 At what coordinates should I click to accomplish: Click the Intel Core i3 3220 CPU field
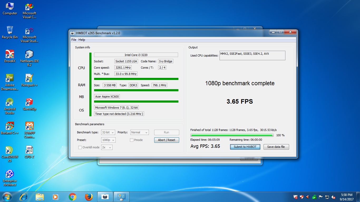pos(136,55)
